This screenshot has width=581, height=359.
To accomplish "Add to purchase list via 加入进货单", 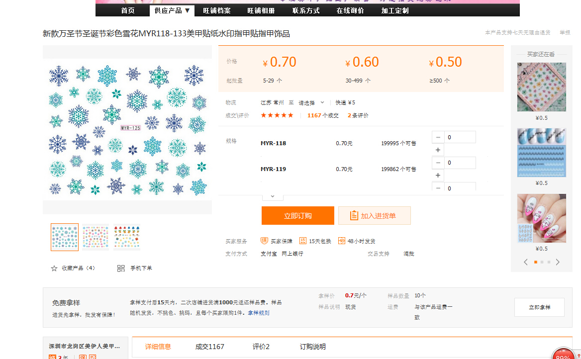I will (x=374, y=216).
